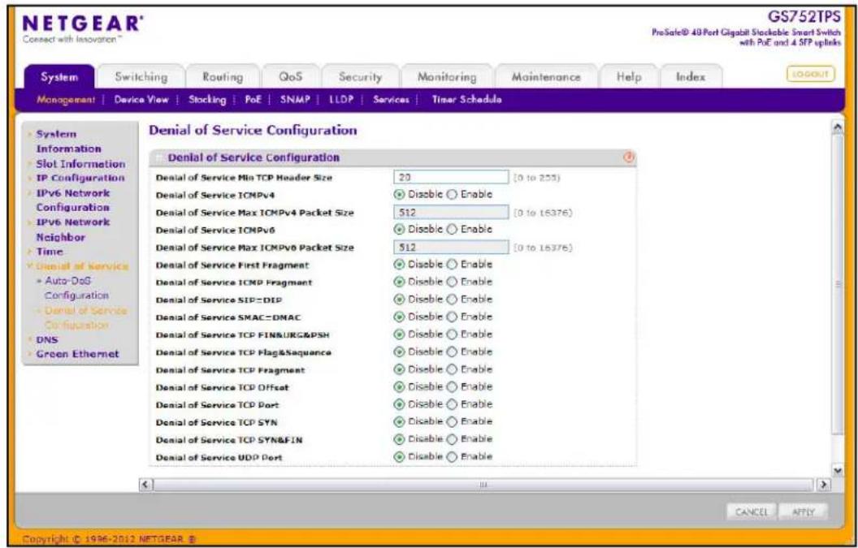Click the horizontal scrollbar right arrow

tap(823, 485)
